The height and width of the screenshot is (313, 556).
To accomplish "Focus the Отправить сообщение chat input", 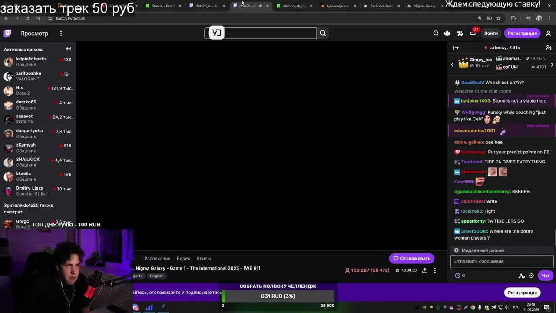I will coord(502,261).
